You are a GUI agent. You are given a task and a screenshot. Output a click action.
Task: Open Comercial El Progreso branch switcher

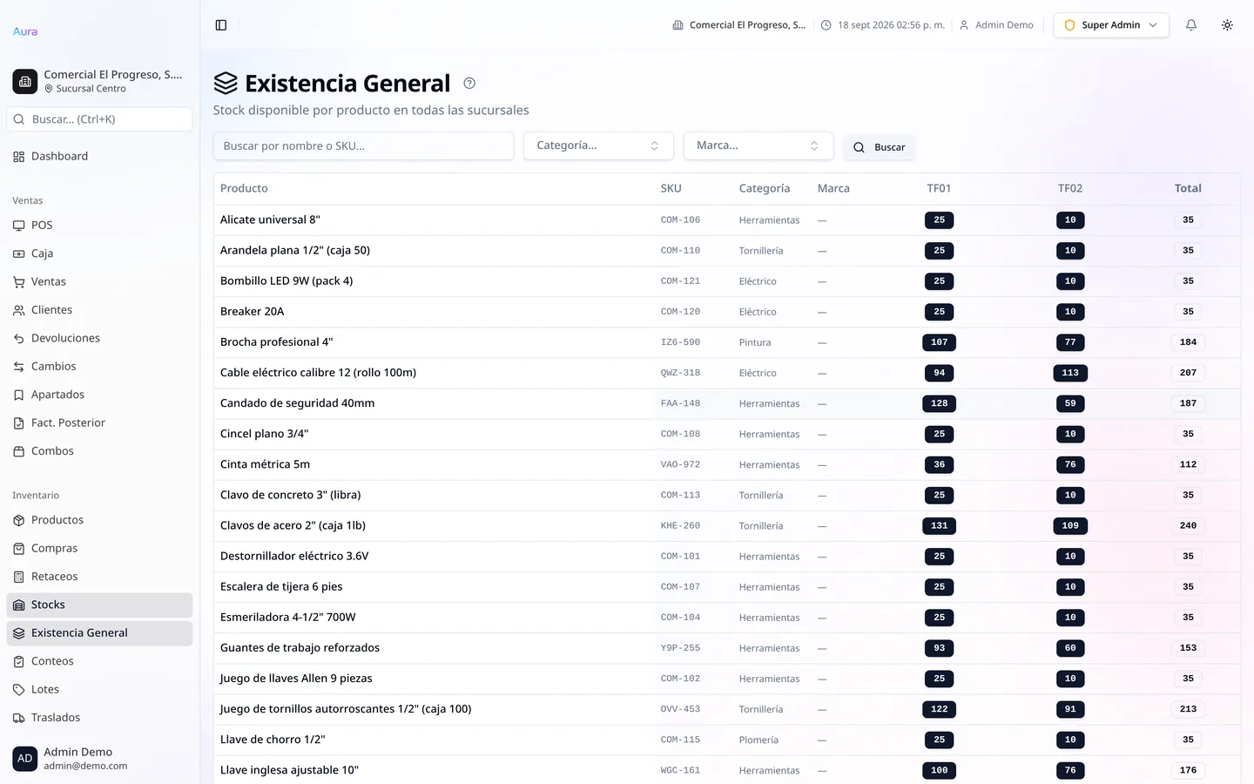click(99, 81)
